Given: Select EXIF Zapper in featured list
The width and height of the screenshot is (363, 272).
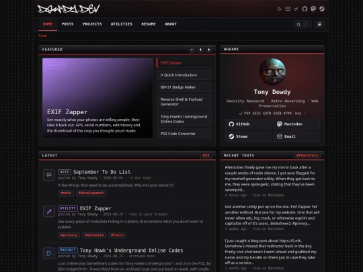Looking at the screenshot, I should pos(184,63).
